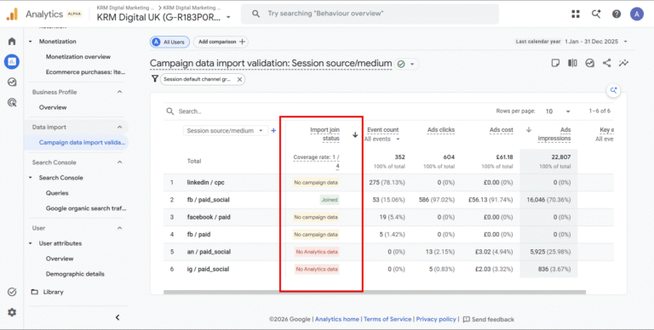Click the Insights sparkline icon
This screenshot has width=654, height=330.
point(623,63)
